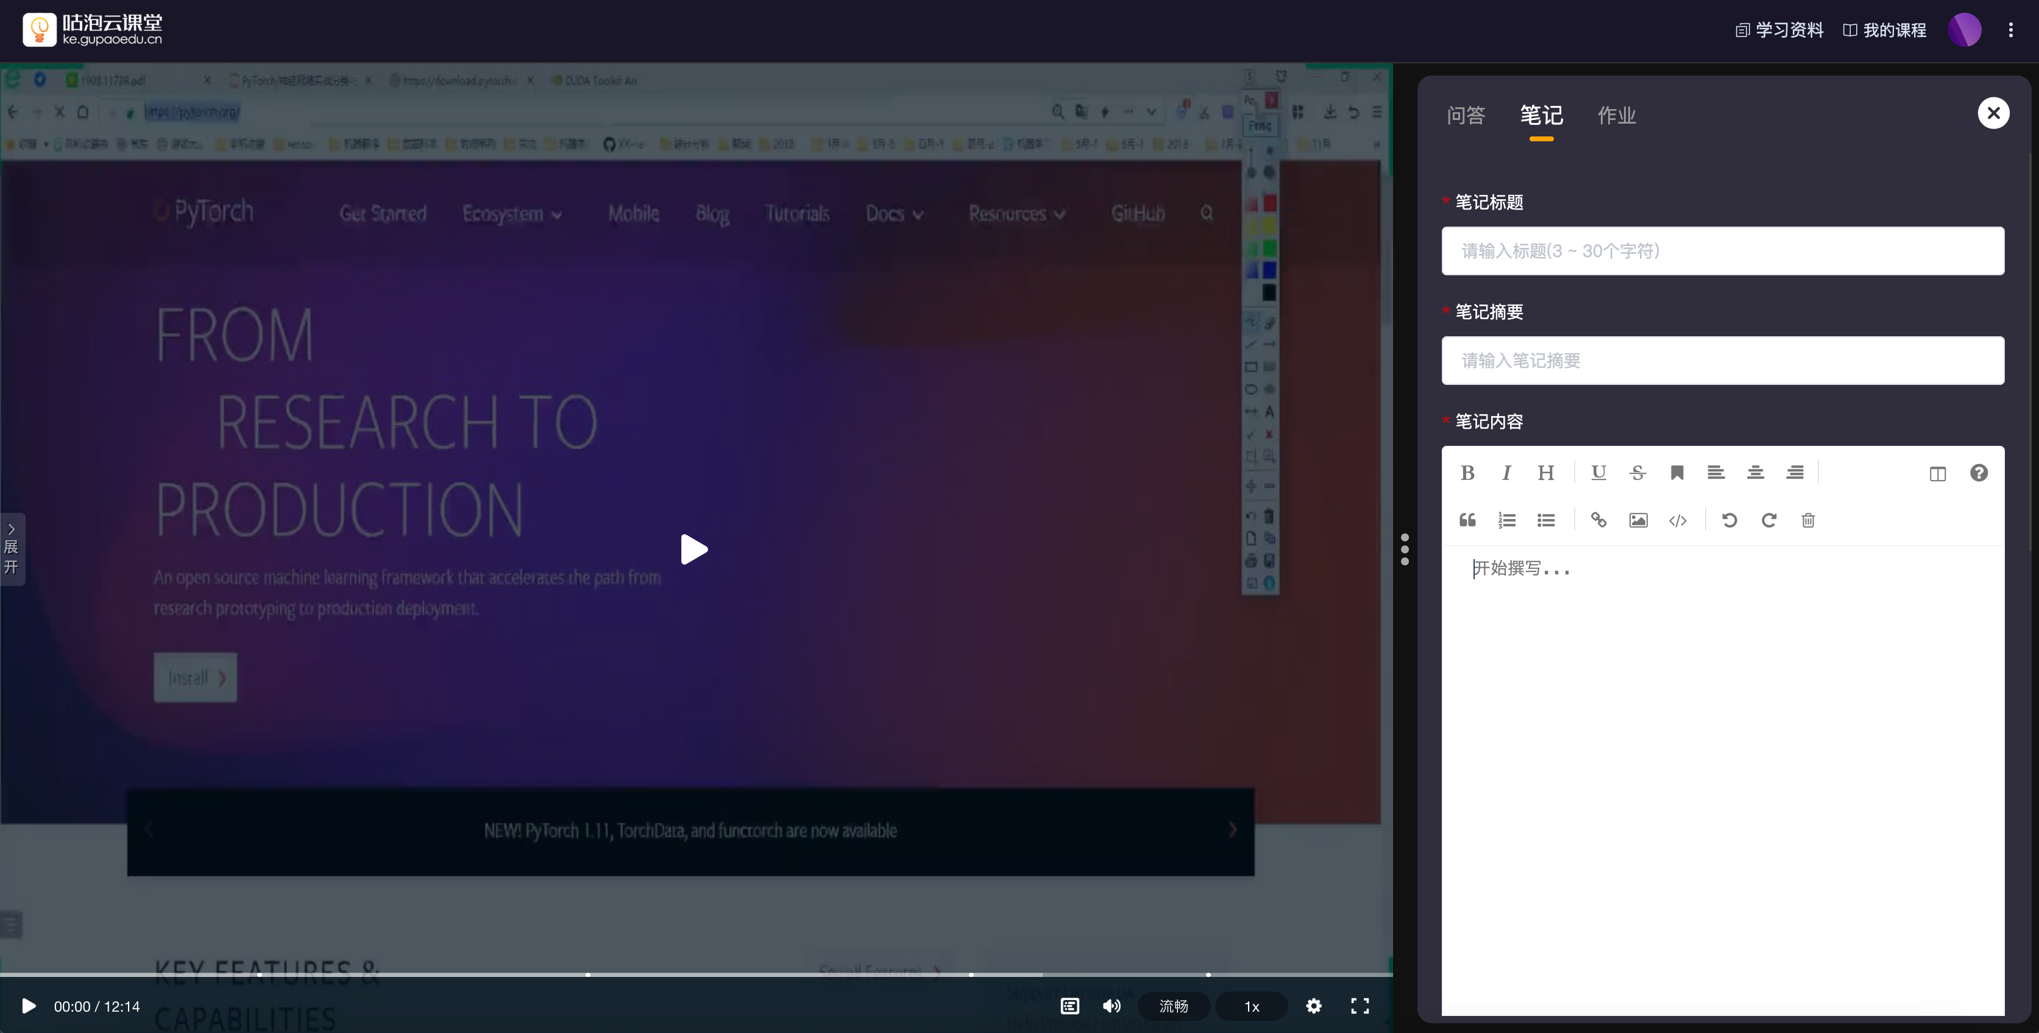Mute the video volume
The height and width of the screenshot is (1033, 2039).
tap(1112, 1006)
